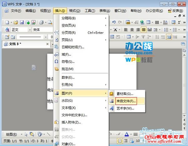Viewport: 188px width, 146px height.
Task: Click the Open folder icon
Action: tap(16, 22)
